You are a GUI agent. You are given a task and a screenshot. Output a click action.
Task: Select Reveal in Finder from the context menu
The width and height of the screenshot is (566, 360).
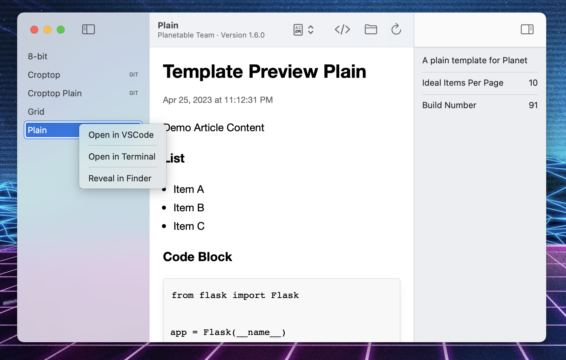pyautogui.click(x=120, y=178)
